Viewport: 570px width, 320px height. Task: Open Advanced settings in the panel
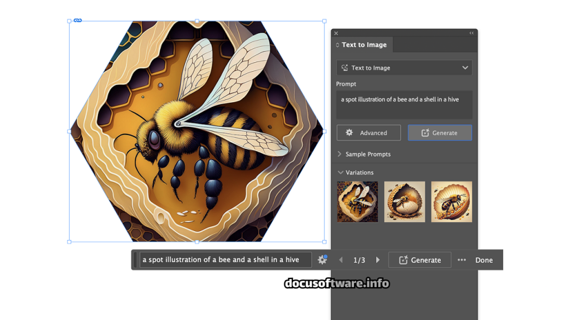coord(368,133)
